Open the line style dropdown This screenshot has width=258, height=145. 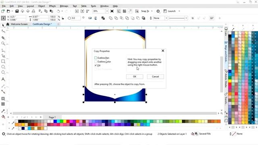(186, 18)
